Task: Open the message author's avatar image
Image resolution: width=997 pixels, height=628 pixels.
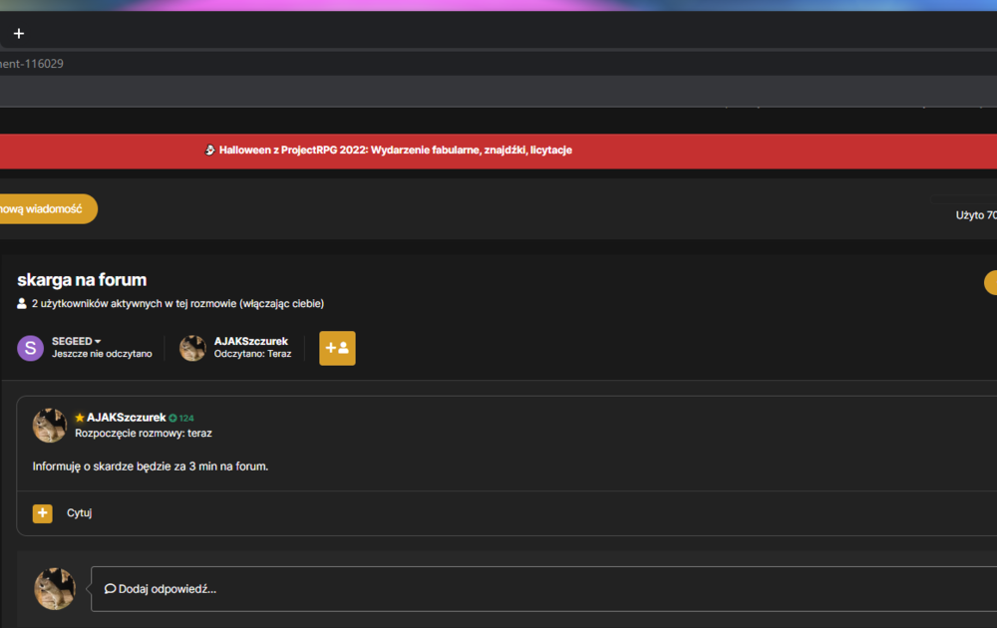Action: point(50,426)
